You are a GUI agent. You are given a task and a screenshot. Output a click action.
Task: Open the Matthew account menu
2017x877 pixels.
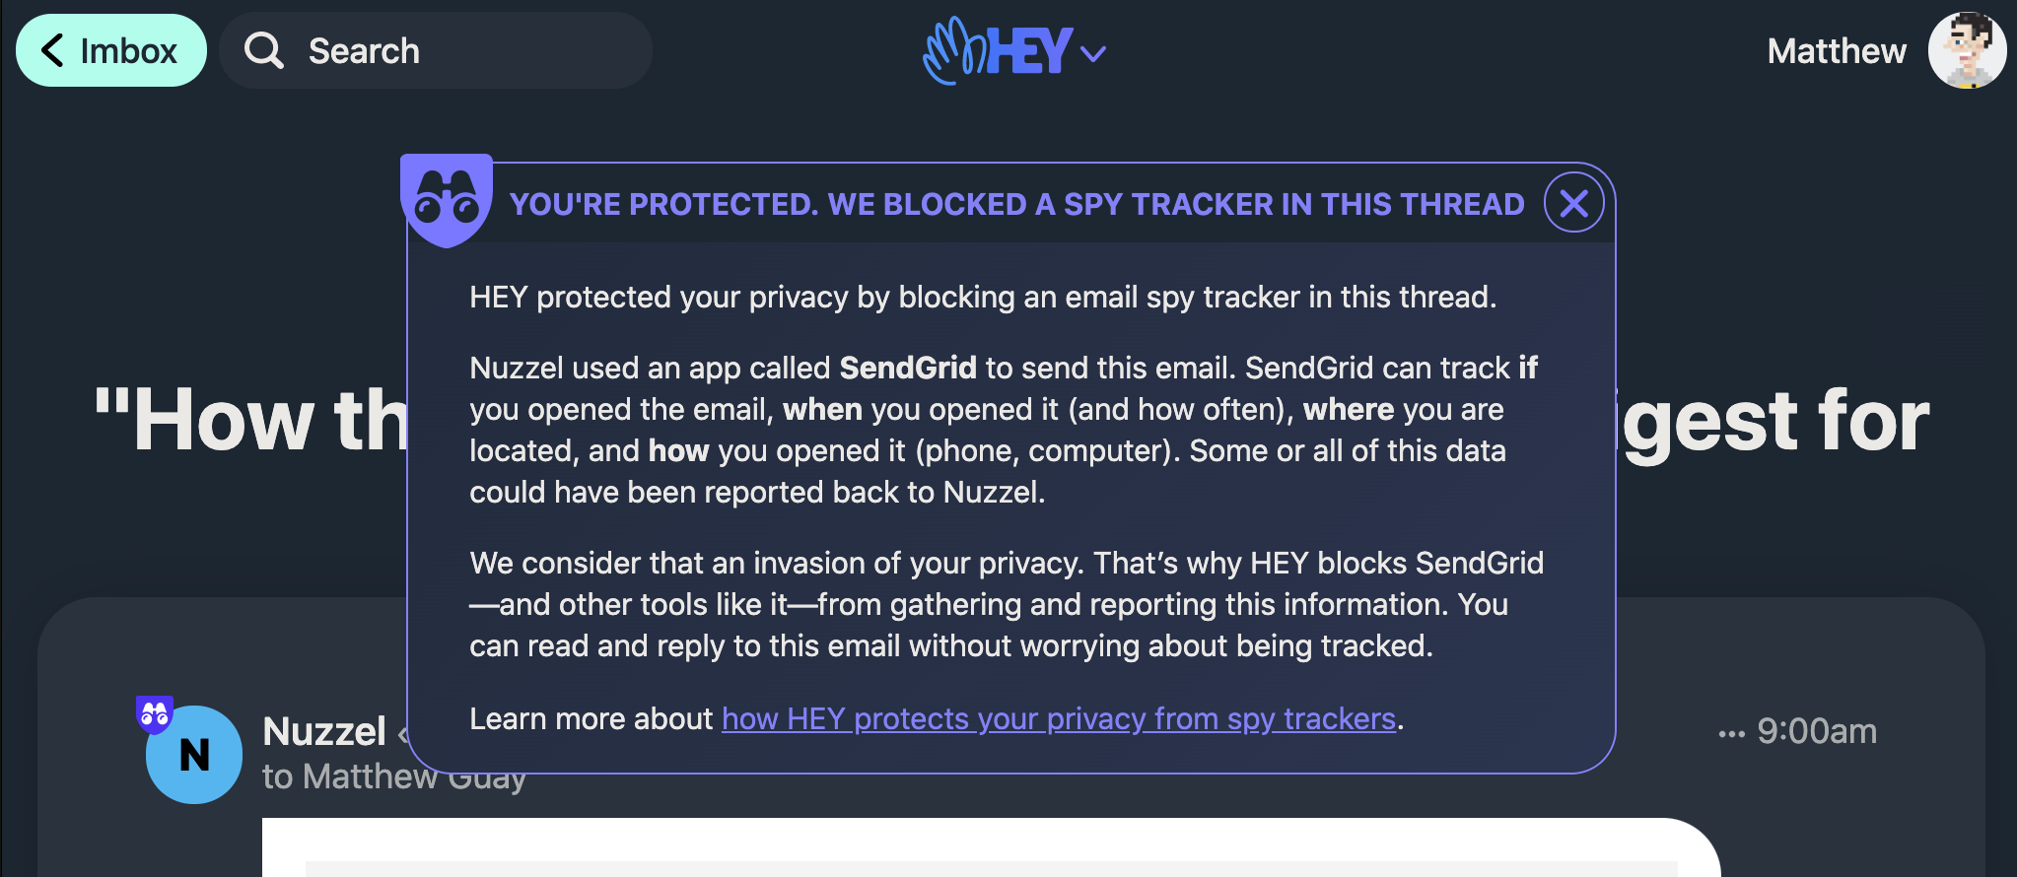coord(1836,50)
